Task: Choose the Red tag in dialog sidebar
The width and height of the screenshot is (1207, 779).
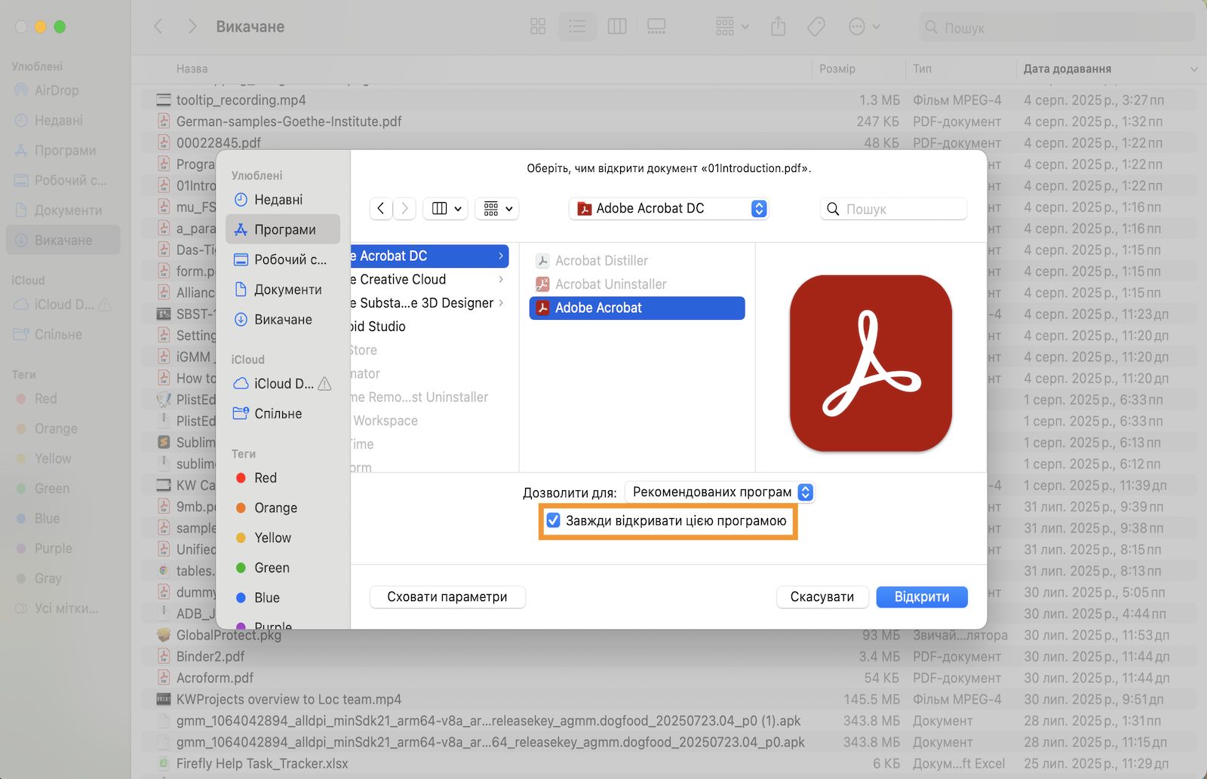Action: coord(283,478)
